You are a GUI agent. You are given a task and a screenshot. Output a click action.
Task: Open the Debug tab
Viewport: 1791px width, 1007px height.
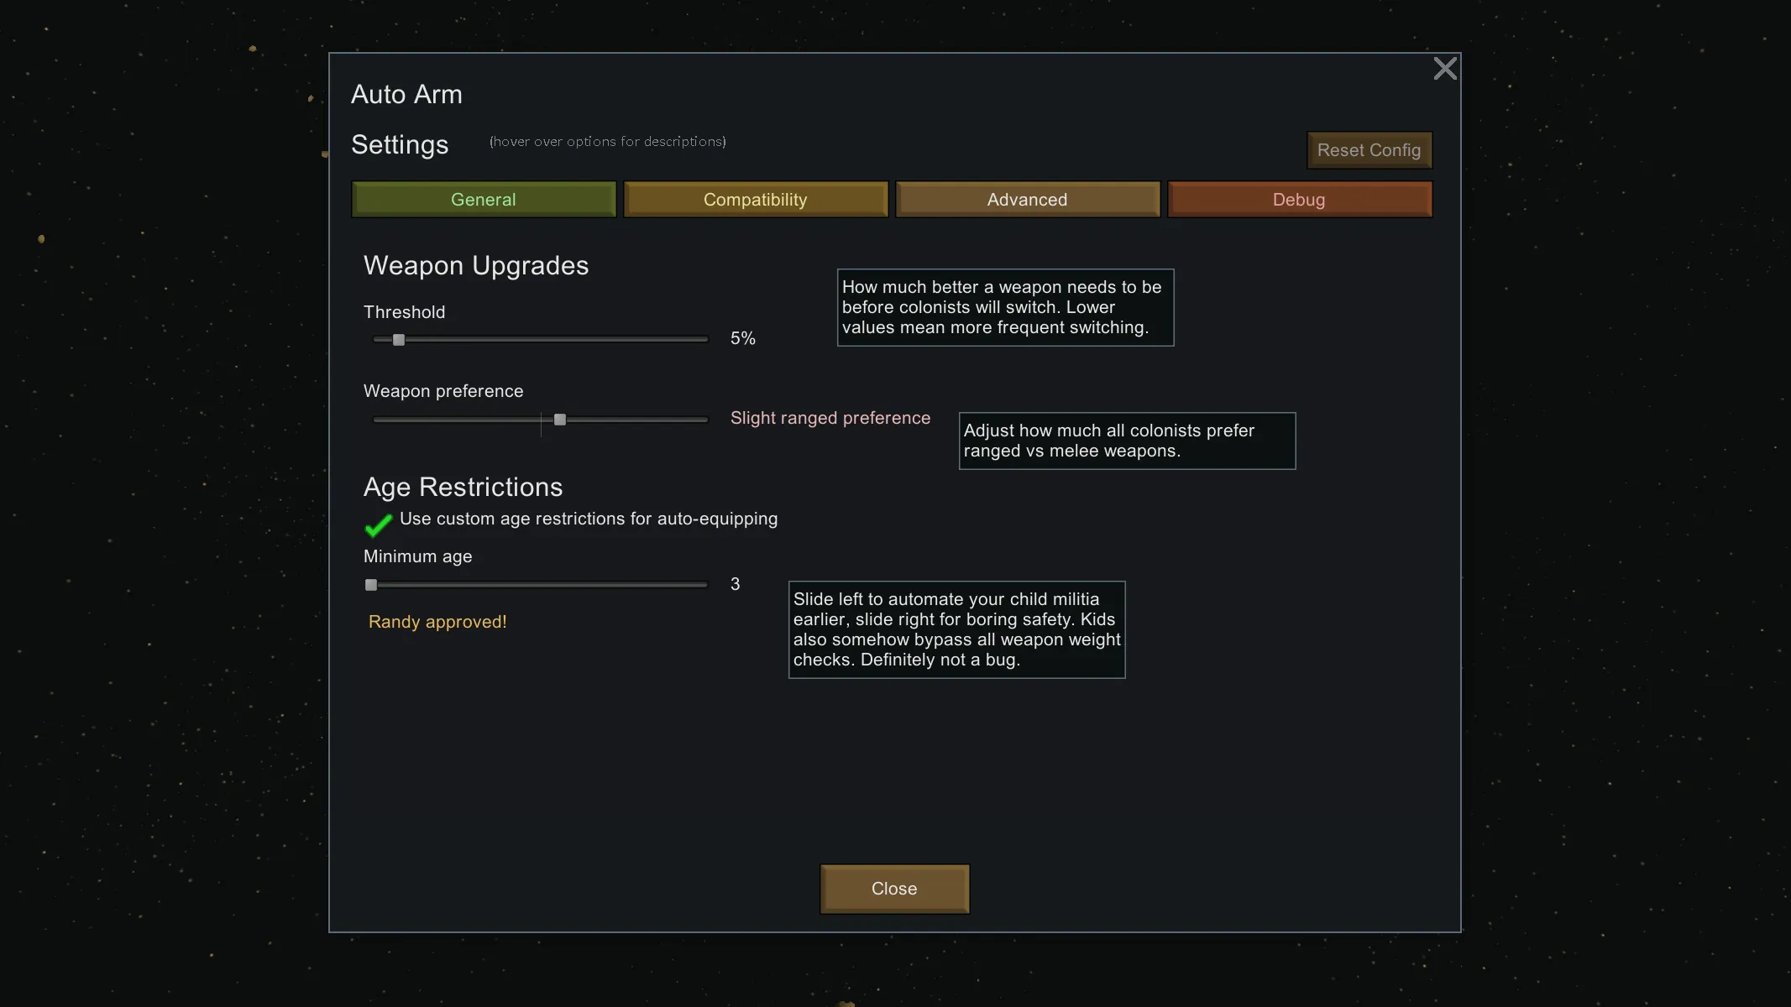click(x=1299, y=200)
